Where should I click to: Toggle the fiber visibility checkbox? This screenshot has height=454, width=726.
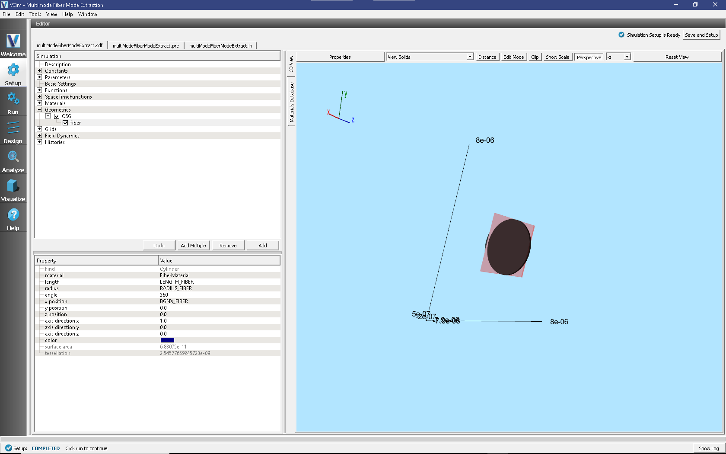[65, 123]
